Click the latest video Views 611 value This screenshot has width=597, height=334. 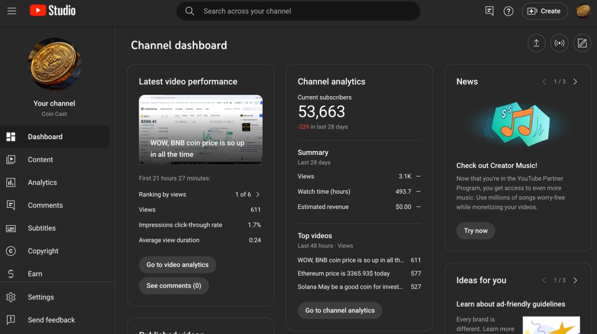(x=256, y=210)
